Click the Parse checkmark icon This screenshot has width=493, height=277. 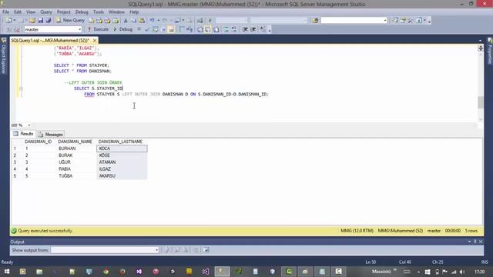click(x=147, y=29)
